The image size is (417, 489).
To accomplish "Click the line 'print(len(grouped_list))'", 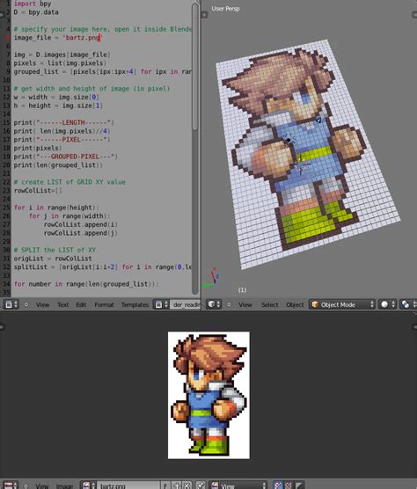I will 58,165.
